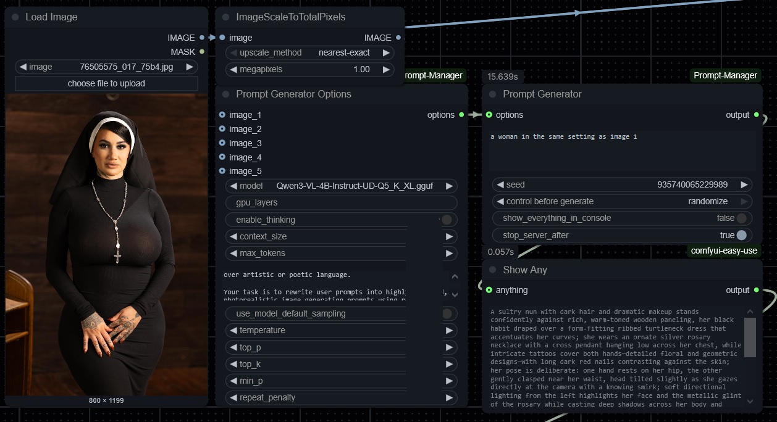The image size is (777, 422).
Task: Click the gpu_layers field
Action: pos(342,203)
